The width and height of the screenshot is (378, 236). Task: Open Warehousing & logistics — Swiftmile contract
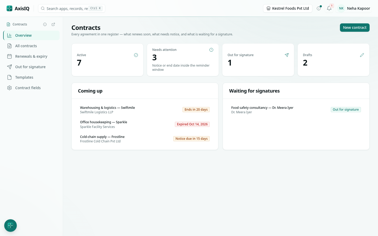click(145, 110)
